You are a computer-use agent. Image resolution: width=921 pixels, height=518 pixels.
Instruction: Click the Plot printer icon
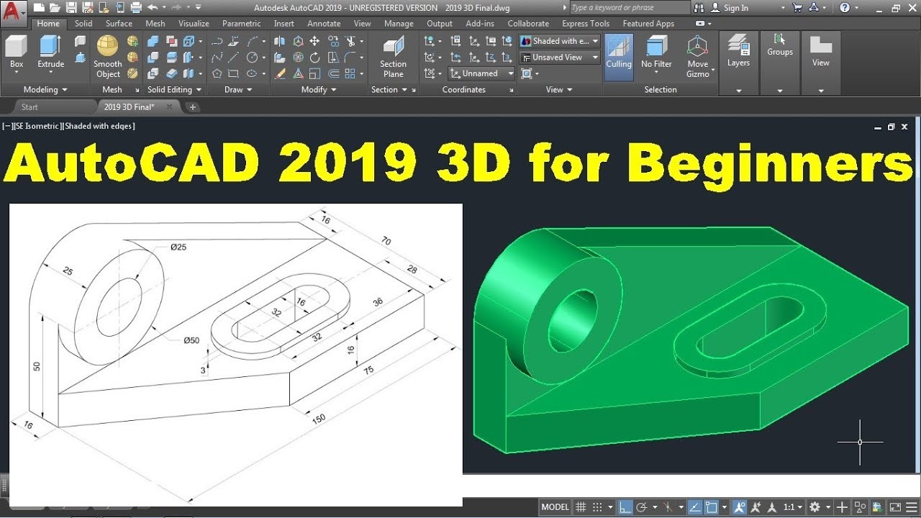(136, 7)
